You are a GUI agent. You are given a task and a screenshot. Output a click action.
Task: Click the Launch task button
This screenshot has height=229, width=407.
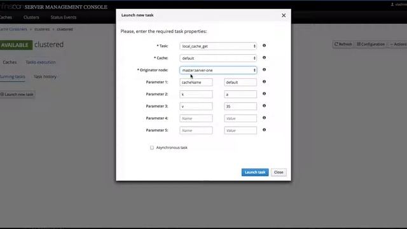[x=255, y=172]
